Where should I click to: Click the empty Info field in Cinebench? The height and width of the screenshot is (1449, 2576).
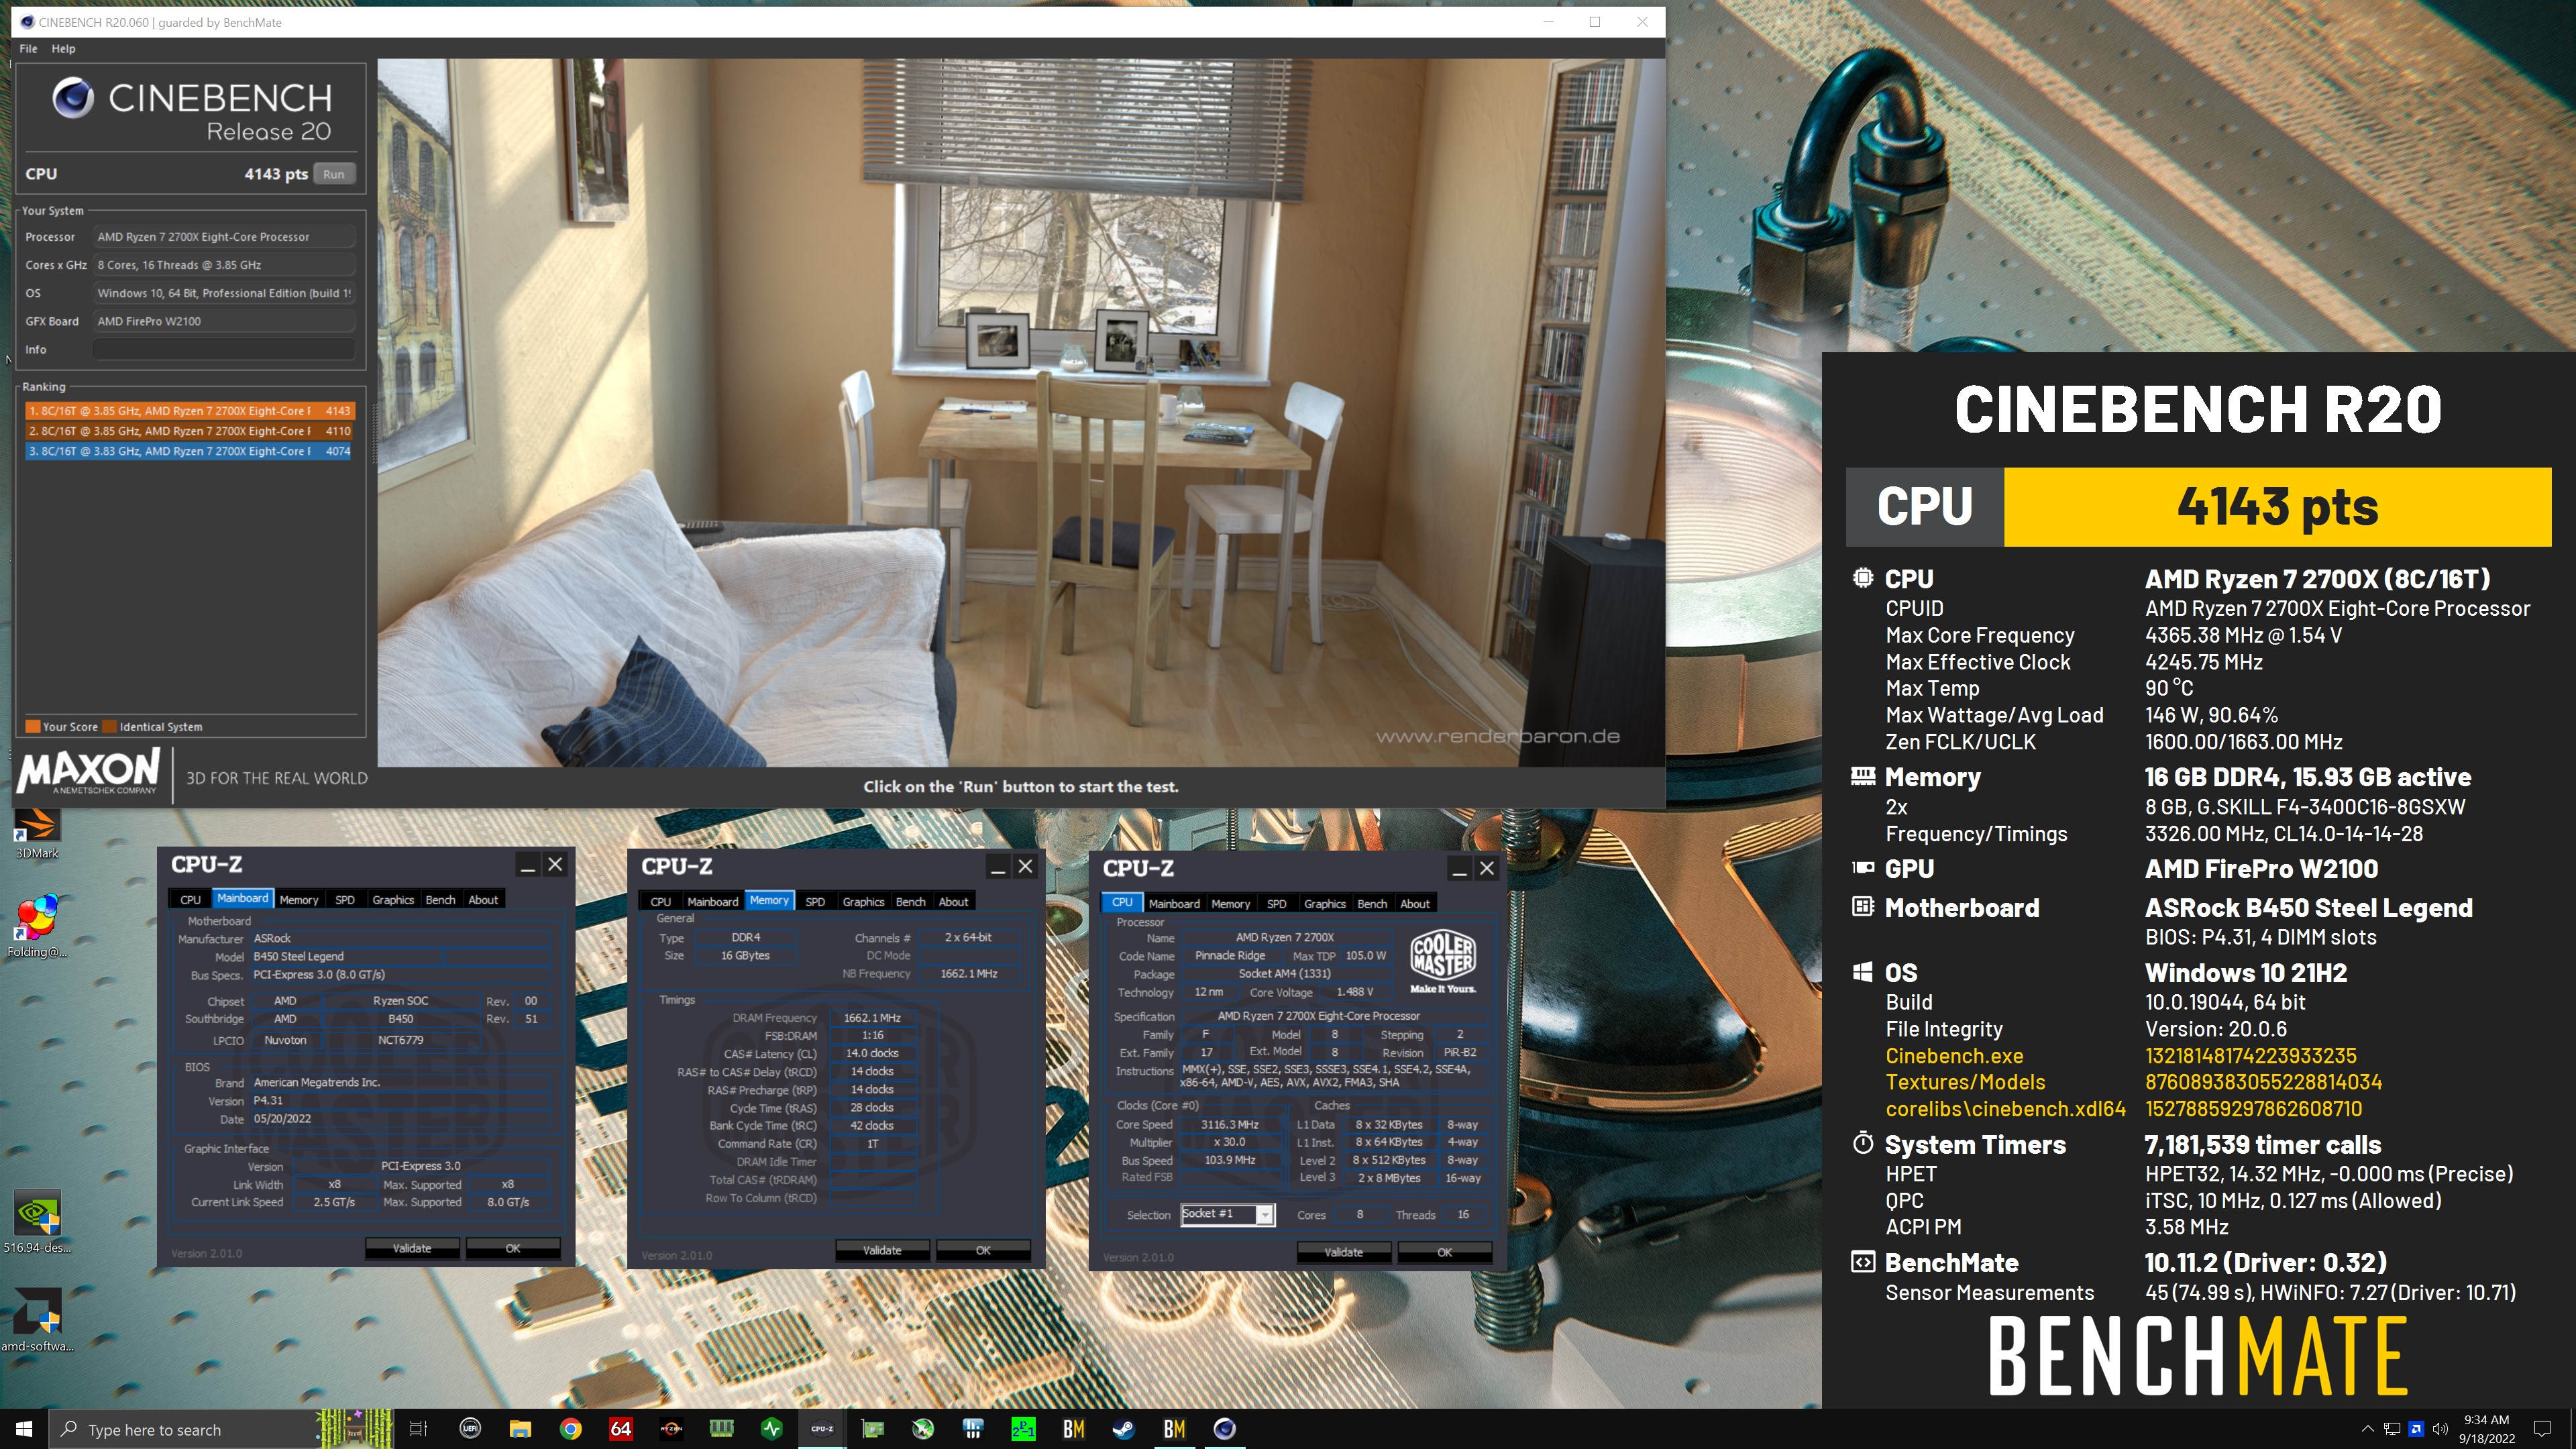[224, 349]
